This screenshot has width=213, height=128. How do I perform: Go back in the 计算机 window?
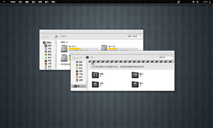(43, 36)
